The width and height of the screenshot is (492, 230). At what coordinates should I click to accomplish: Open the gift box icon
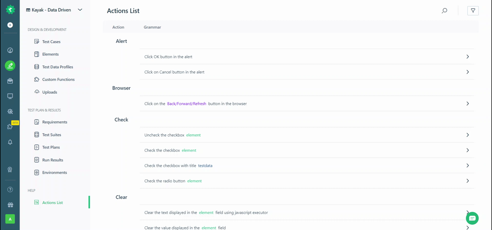(x=10, y=205)
